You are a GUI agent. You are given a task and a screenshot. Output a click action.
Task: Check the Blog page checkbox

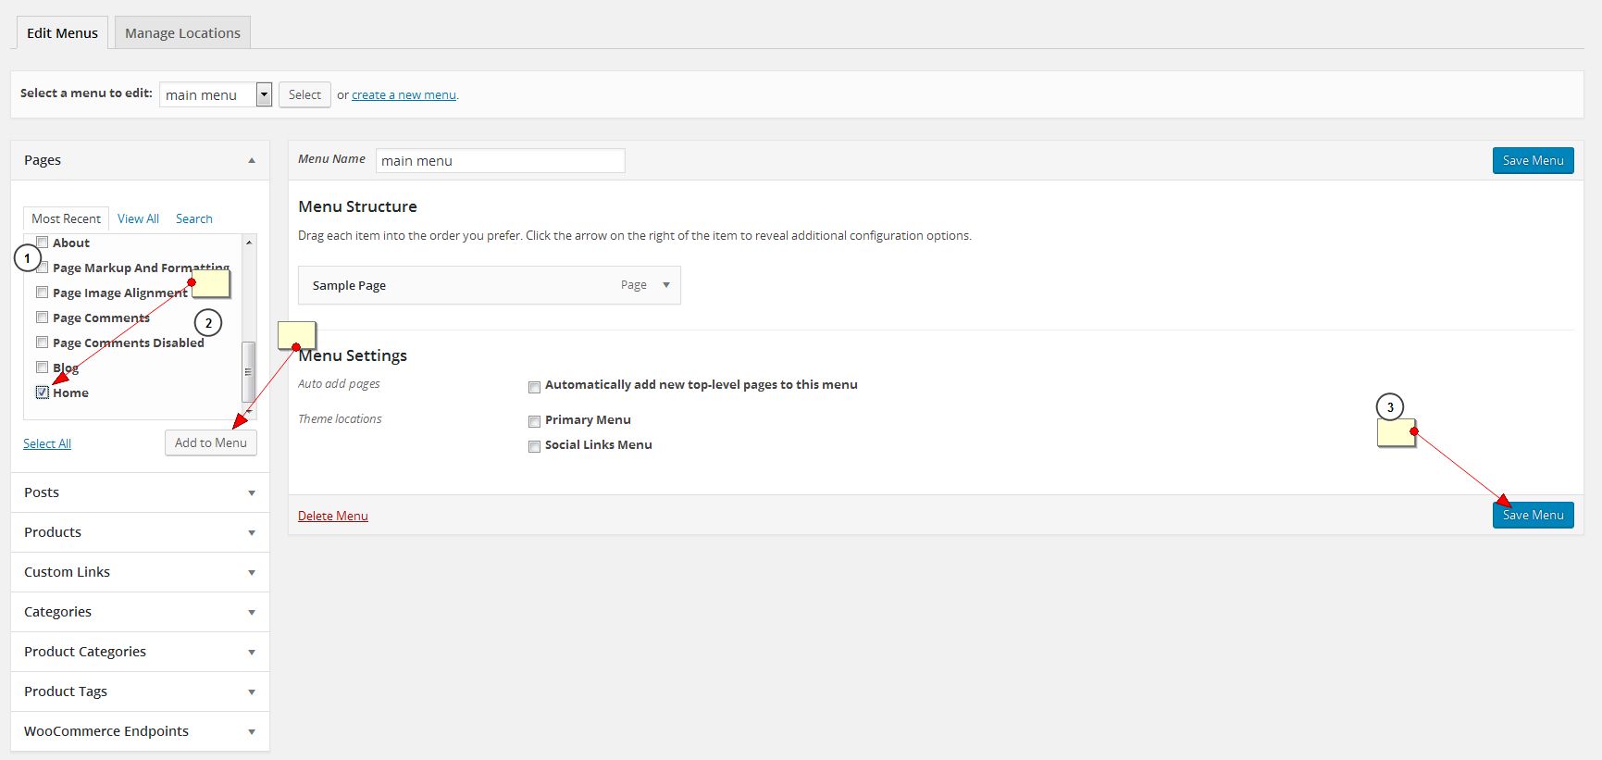pyautogui.click(x=42, y=368)
